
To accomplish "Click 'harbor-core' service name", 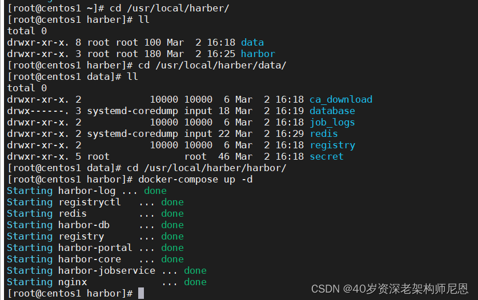I will (x=90, y=259).
